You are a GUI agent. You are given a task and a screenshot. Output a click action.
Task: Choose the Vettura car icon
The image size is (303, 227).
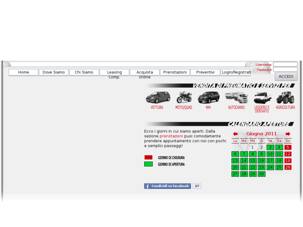158,97
